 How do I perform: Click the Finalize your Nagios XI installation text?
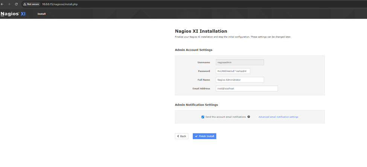coord(233,37)
